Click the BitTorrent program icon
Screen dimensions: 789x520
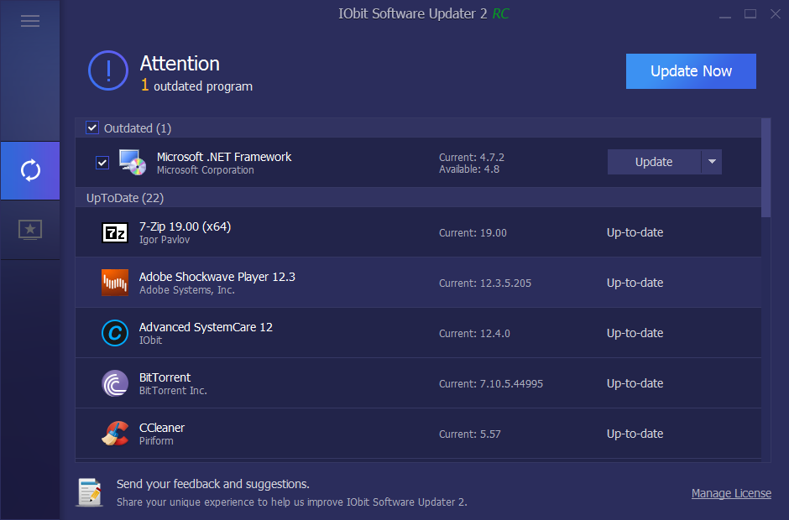115,383
